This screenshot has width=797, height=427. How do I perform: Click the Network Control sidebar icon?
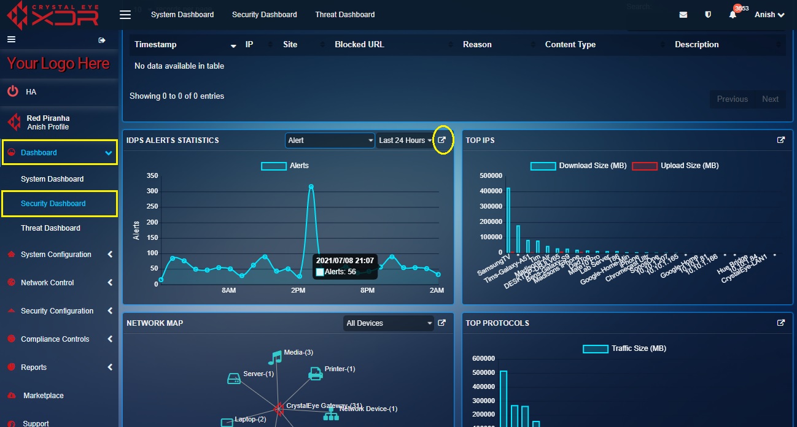pos(10,283)
